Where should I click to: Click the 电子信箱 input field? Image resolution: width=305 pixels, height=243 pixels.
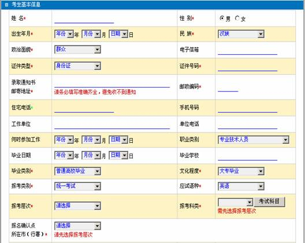click(247, 51)
